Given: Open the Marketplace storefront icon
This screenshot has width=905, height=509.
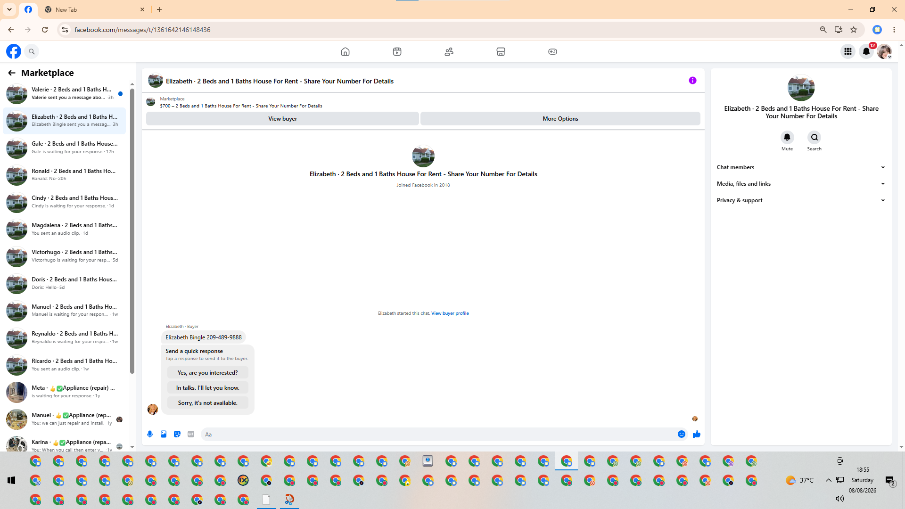Looking at the screenshot, I should coord(501,52).
